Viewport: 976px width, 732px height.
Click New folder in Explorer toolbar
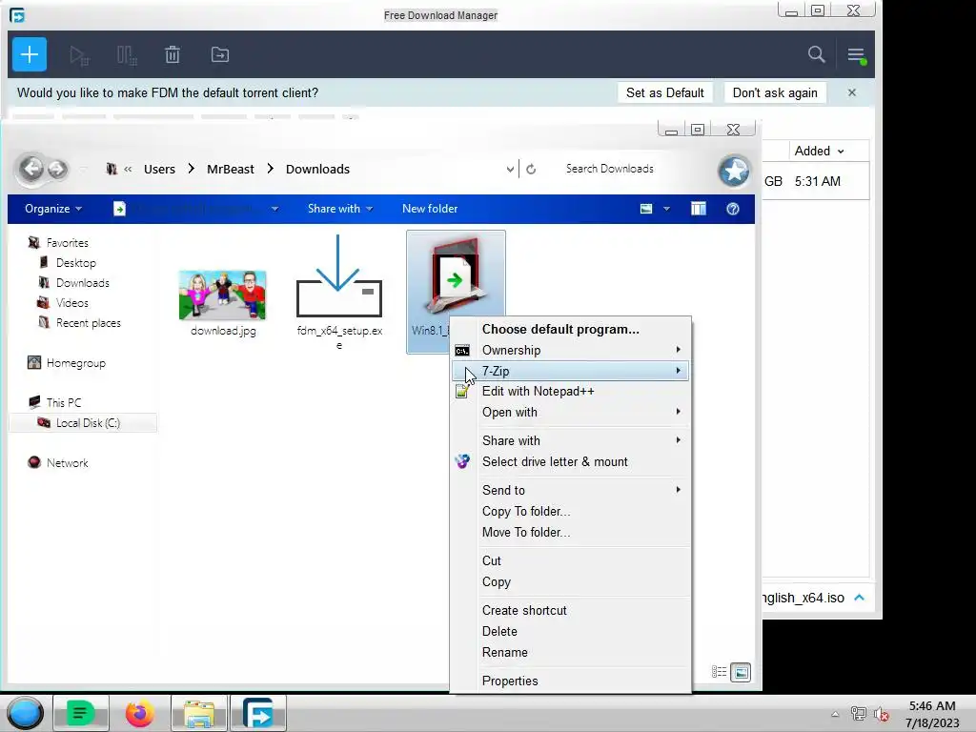click(430, 209)
